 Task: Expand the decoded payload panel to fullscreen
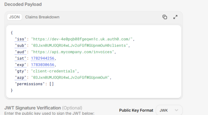175,17
